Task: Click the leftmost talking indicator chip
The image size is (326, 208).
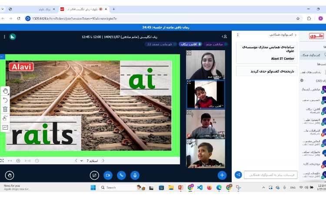Action: click(x=161, y=44)
